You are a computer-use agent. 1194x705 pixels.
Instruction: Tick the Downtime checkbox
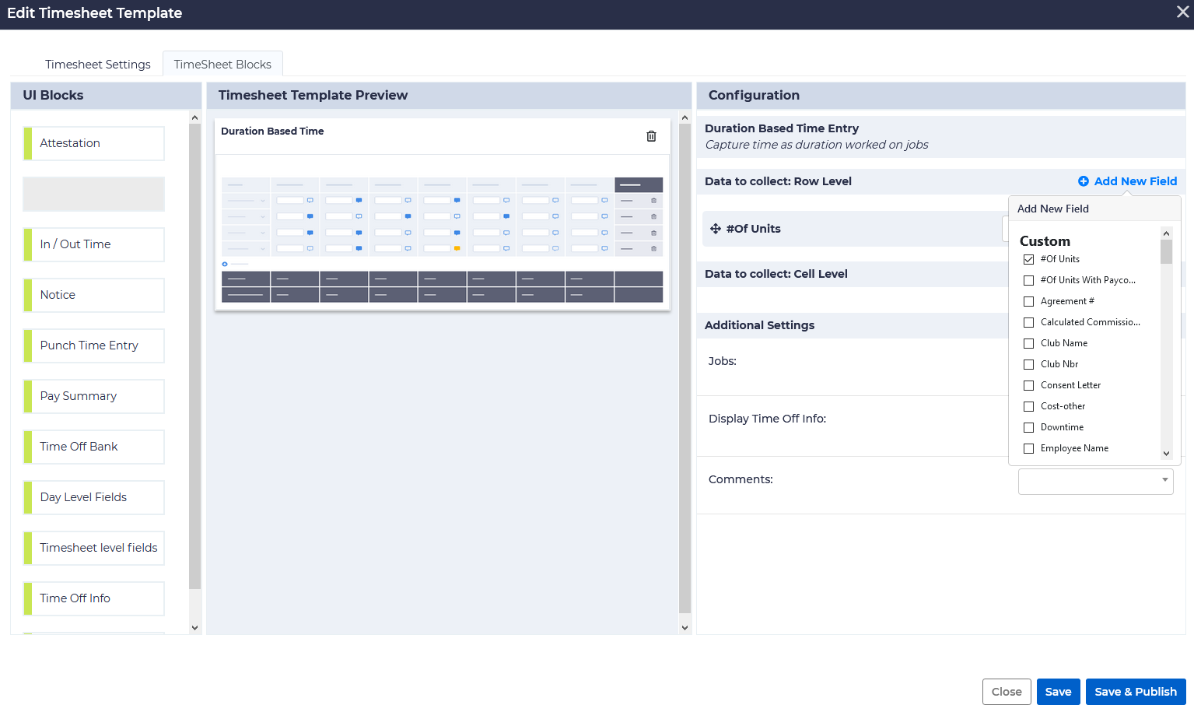coord(1028,427)
